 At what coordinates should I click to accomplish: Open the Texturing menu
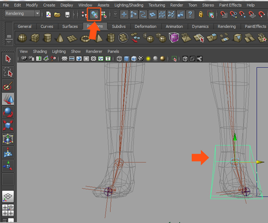tap(157, 5)
